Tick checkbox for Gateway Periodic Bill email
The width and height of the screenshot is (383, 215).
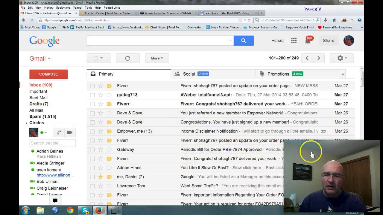92,150
